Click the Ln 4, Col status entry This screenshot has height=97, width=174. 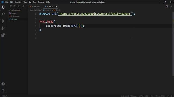[125, 96]
